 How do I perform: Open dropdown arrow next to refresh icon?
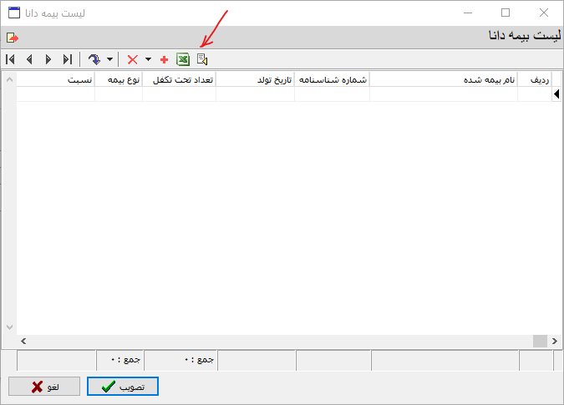click(109, 59)
